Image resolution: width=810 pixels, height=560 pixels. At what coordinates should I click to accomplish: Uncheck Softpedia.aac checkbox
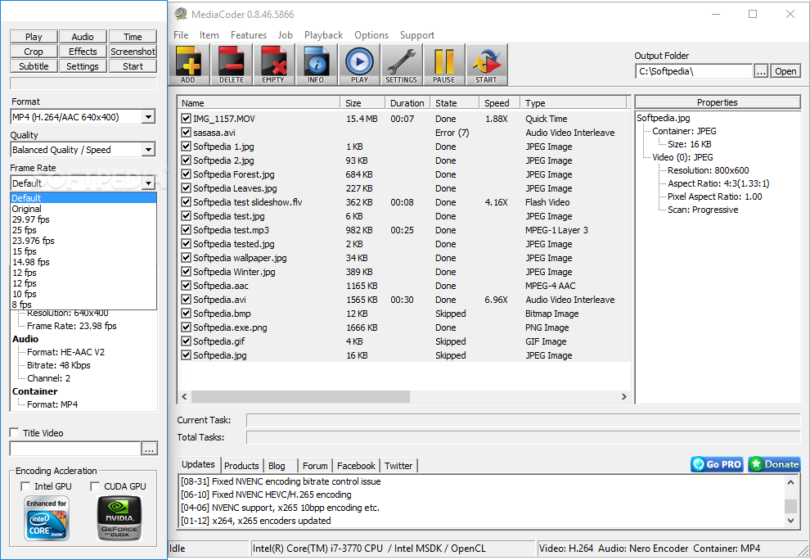[187, 286]
